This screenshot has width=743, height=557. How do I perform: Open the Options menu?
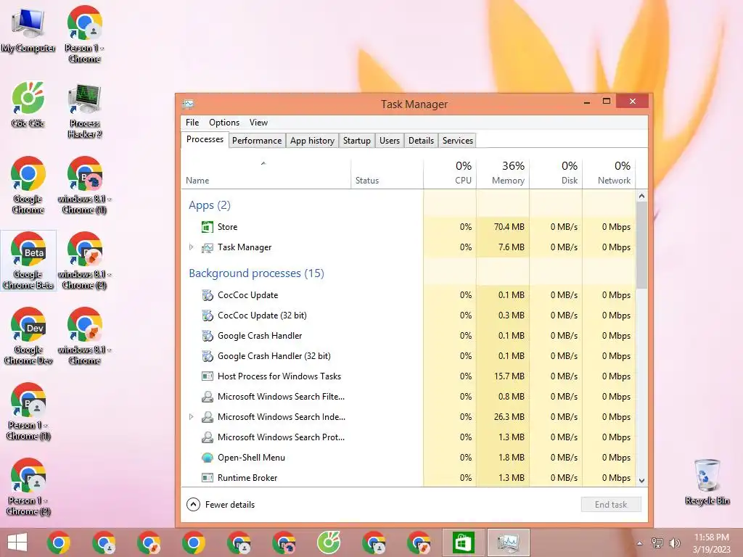pos(224,122)
